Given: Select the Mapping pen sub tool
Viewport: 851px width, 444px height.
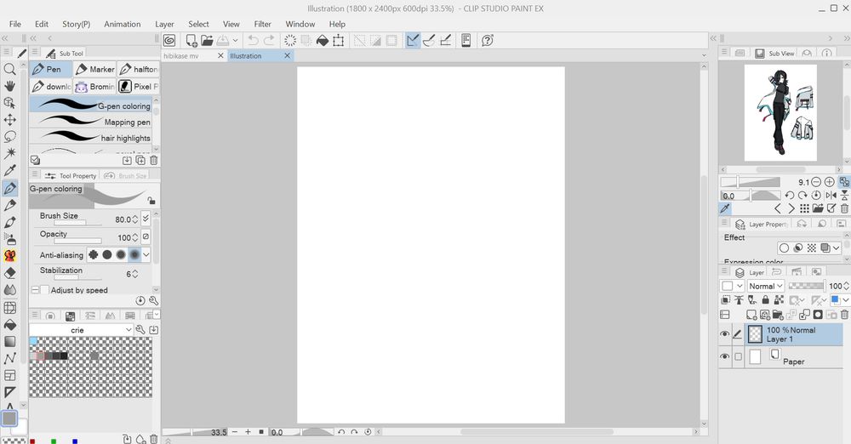Looking at the screenshot, I should pos(92,122).
